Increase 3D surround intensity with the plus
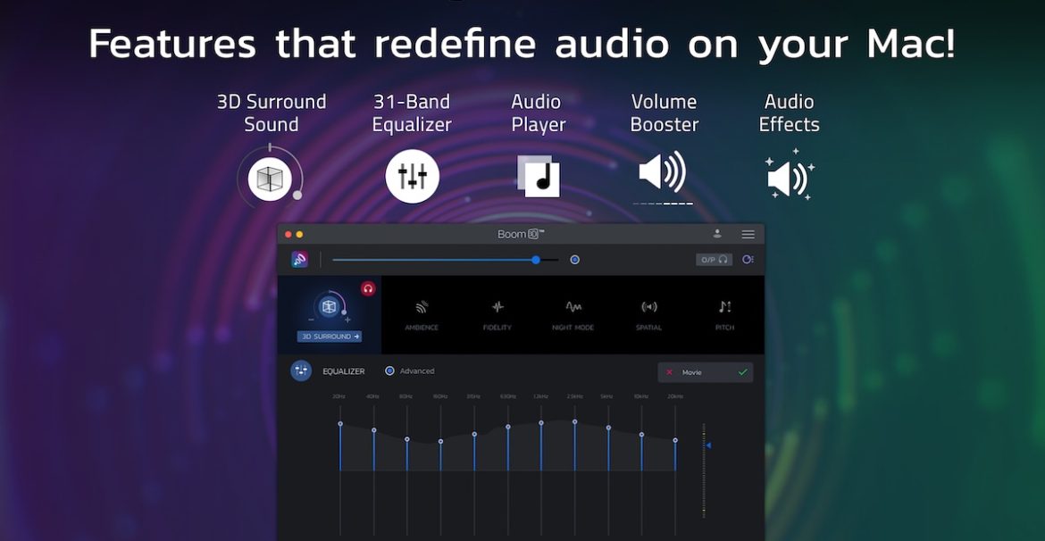 click(347, 320)
